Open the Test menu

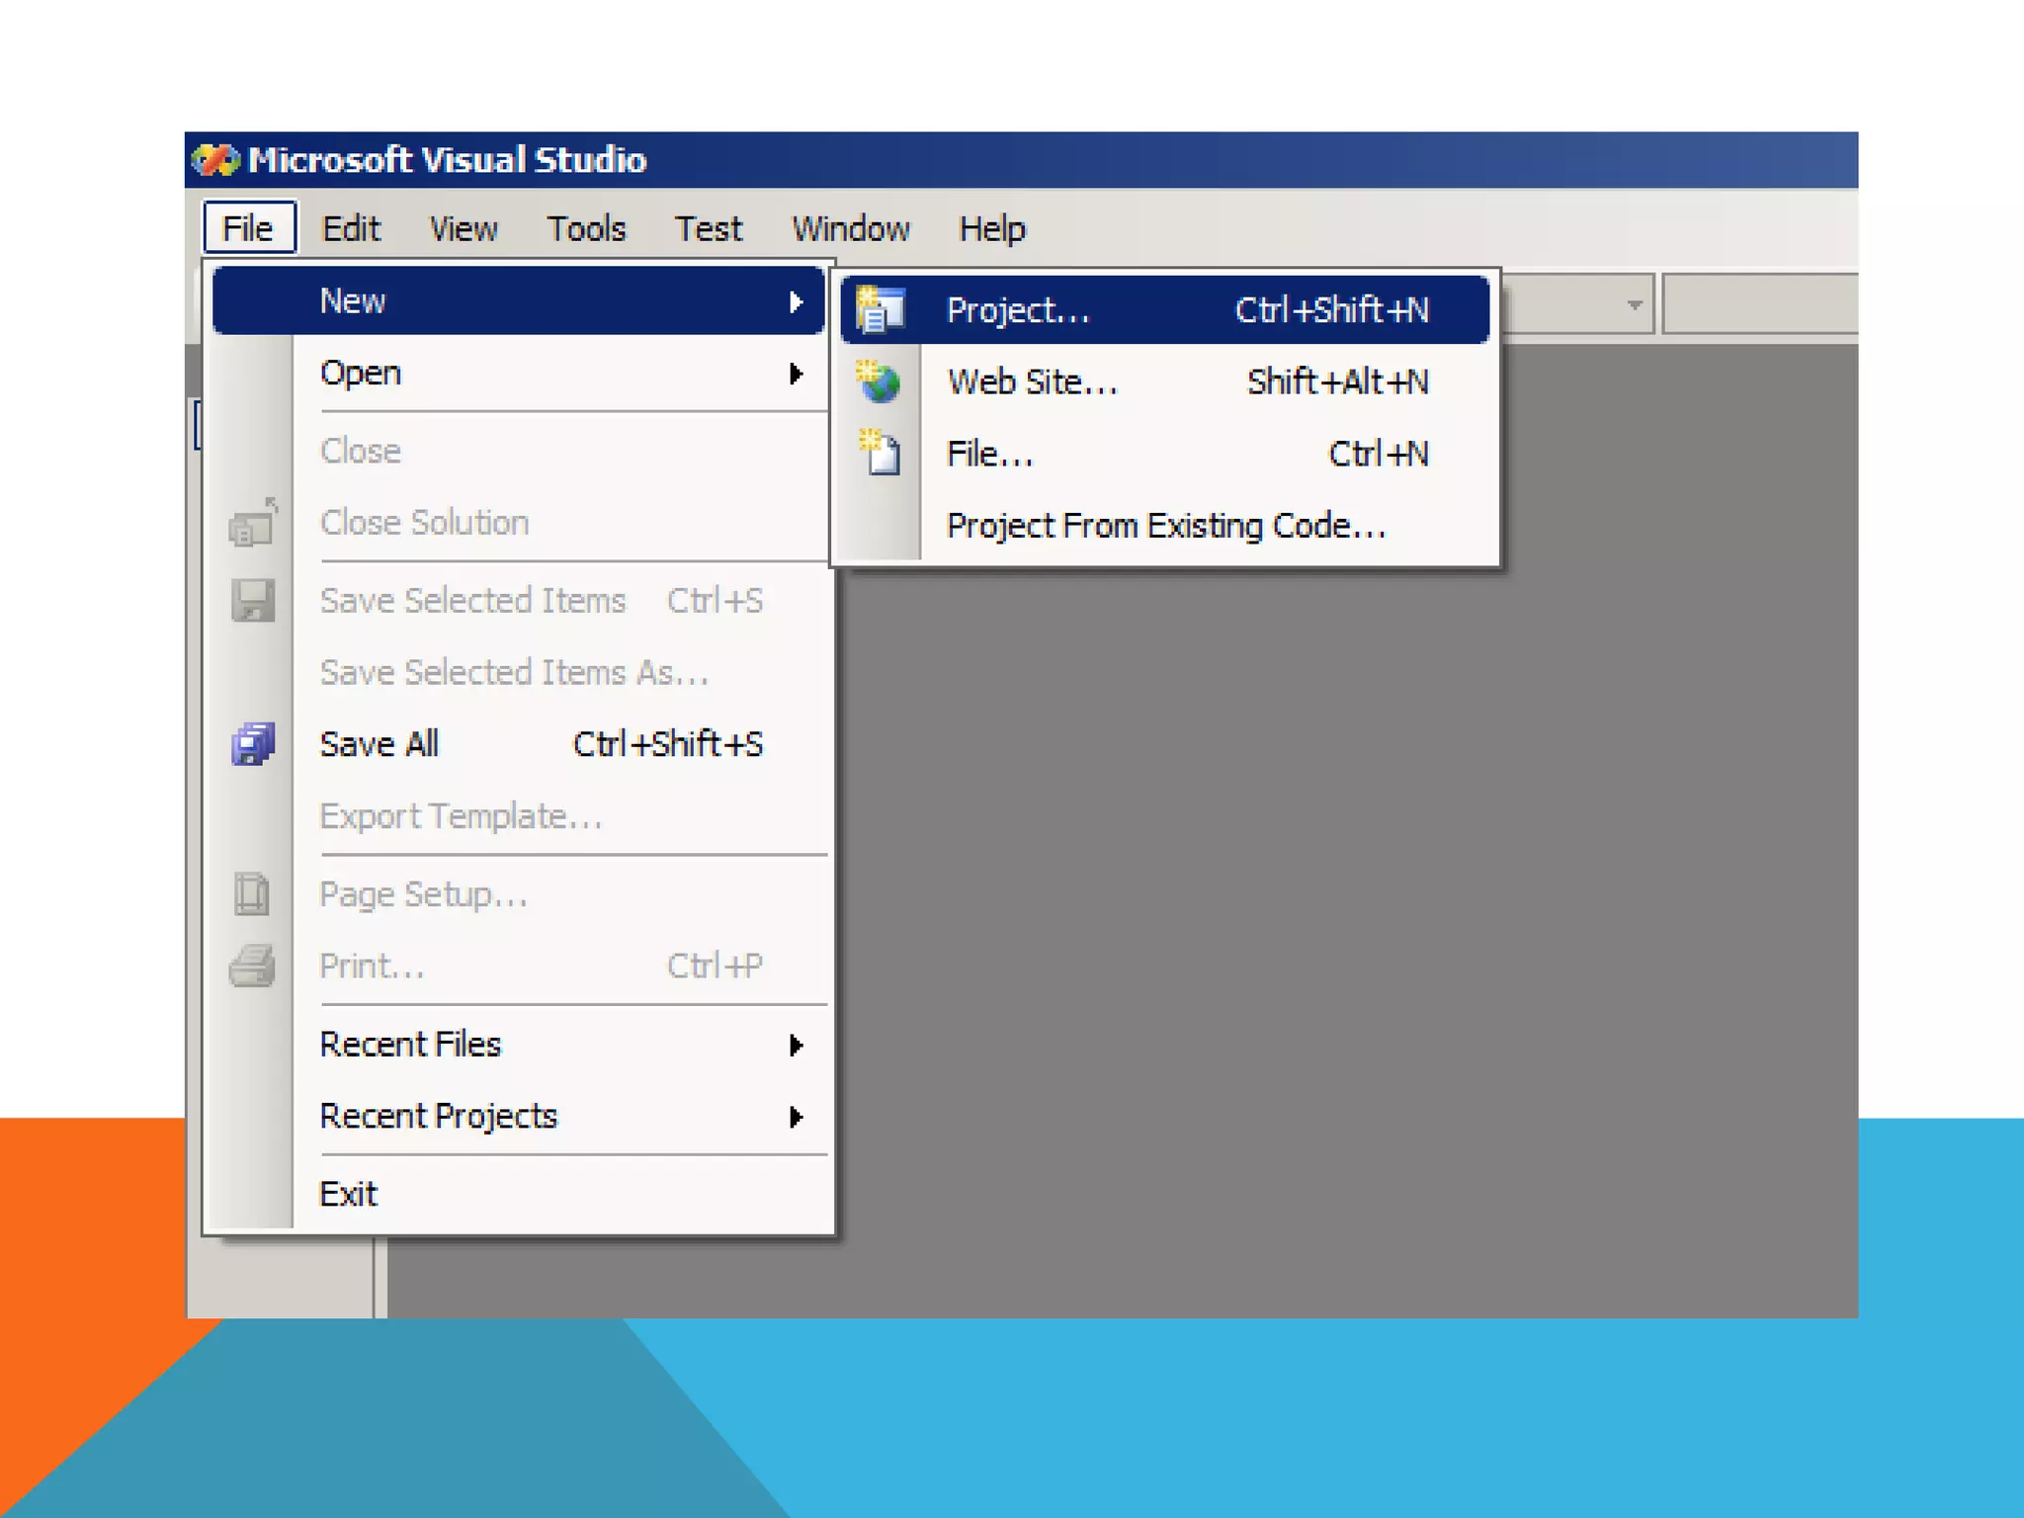point(708,229)
